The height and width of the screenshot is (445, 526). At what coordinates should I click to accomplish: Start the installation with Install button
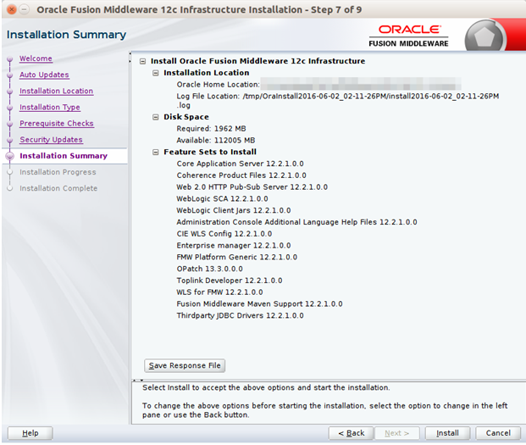(447, 433)
